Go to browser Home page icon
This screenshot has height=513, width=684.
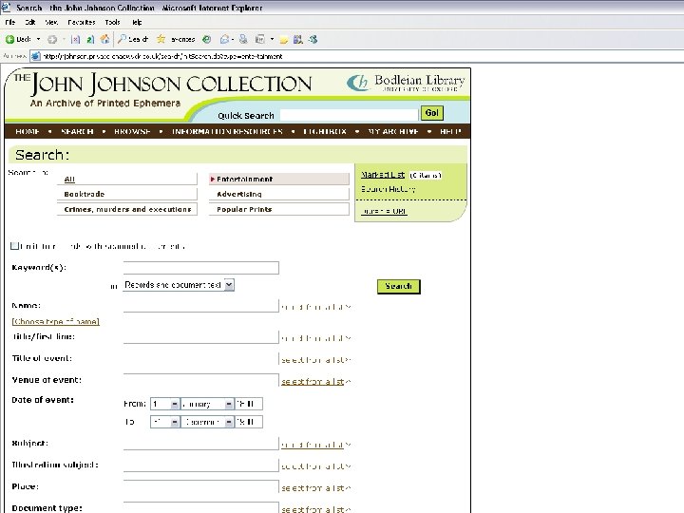coord(104,39)
